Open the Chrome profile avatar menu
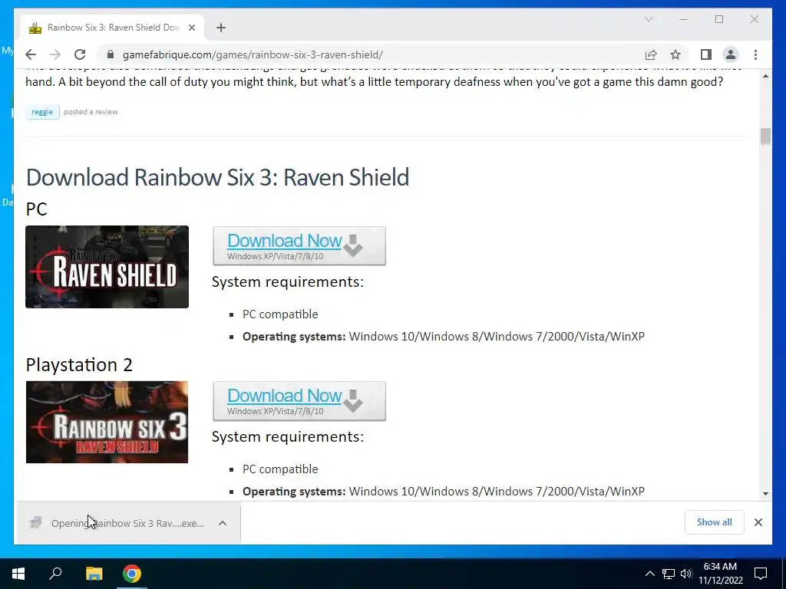 (731, 54)
